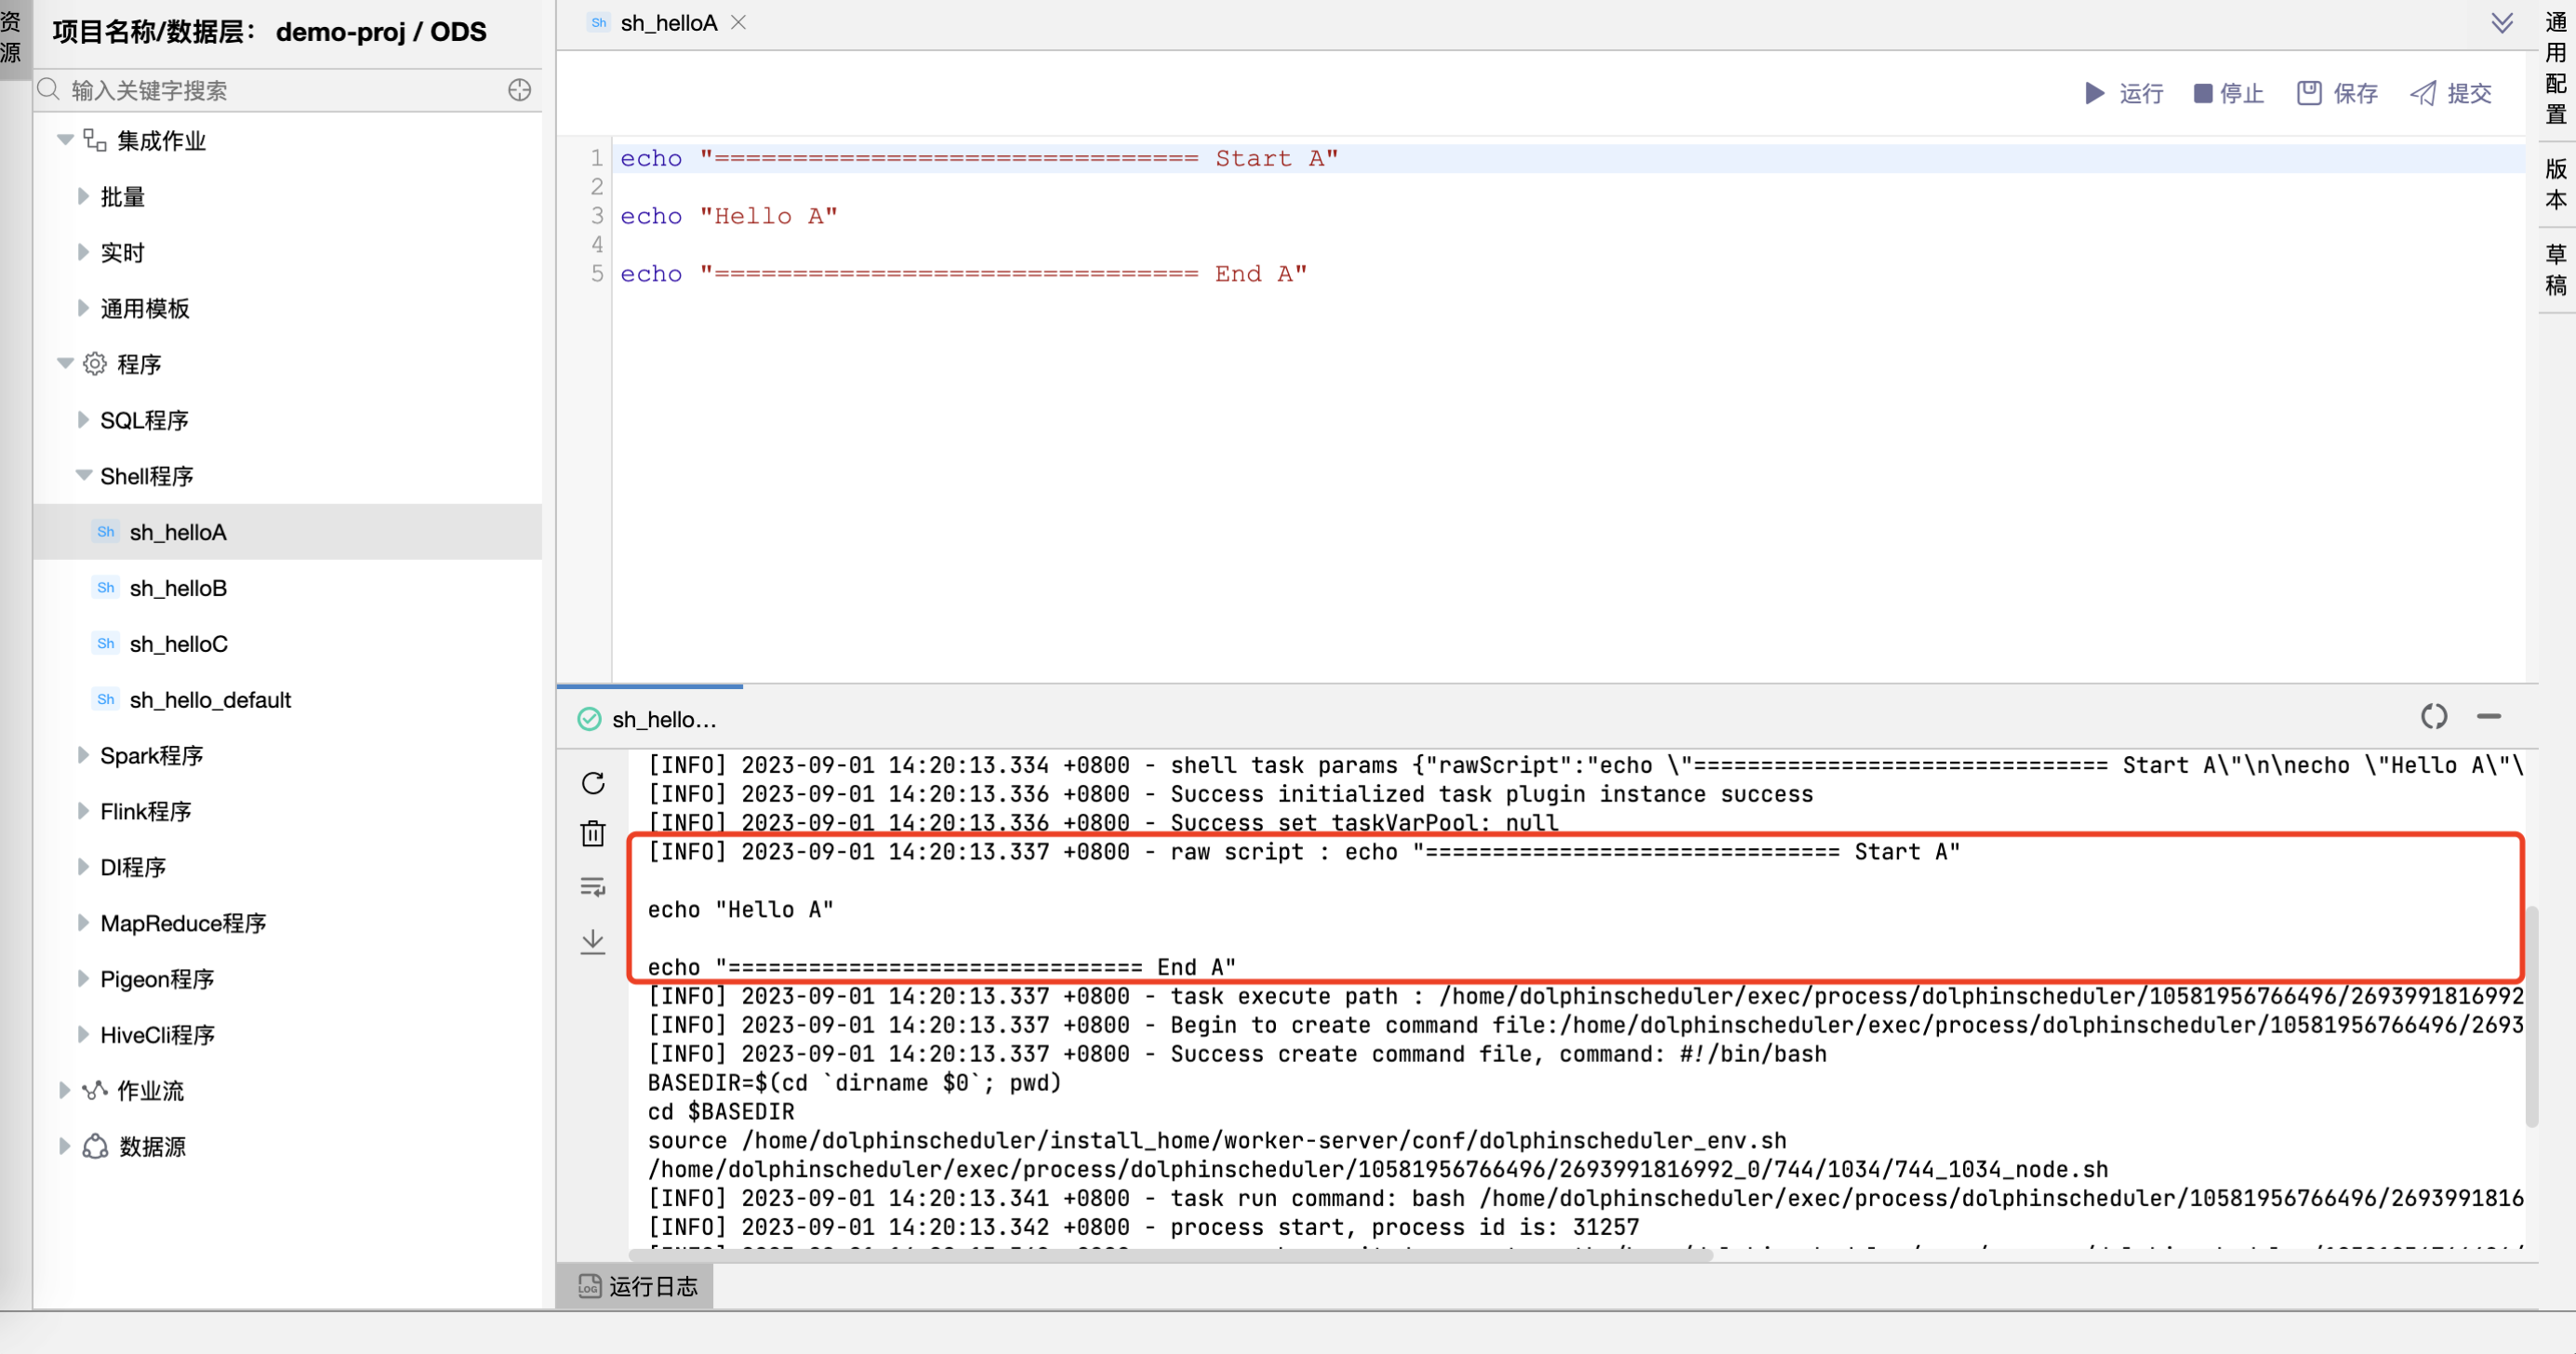Clear the log with trash icon
This screenshot has width=2576, height=1354.
pyautogui.click(x=593, y=833)
